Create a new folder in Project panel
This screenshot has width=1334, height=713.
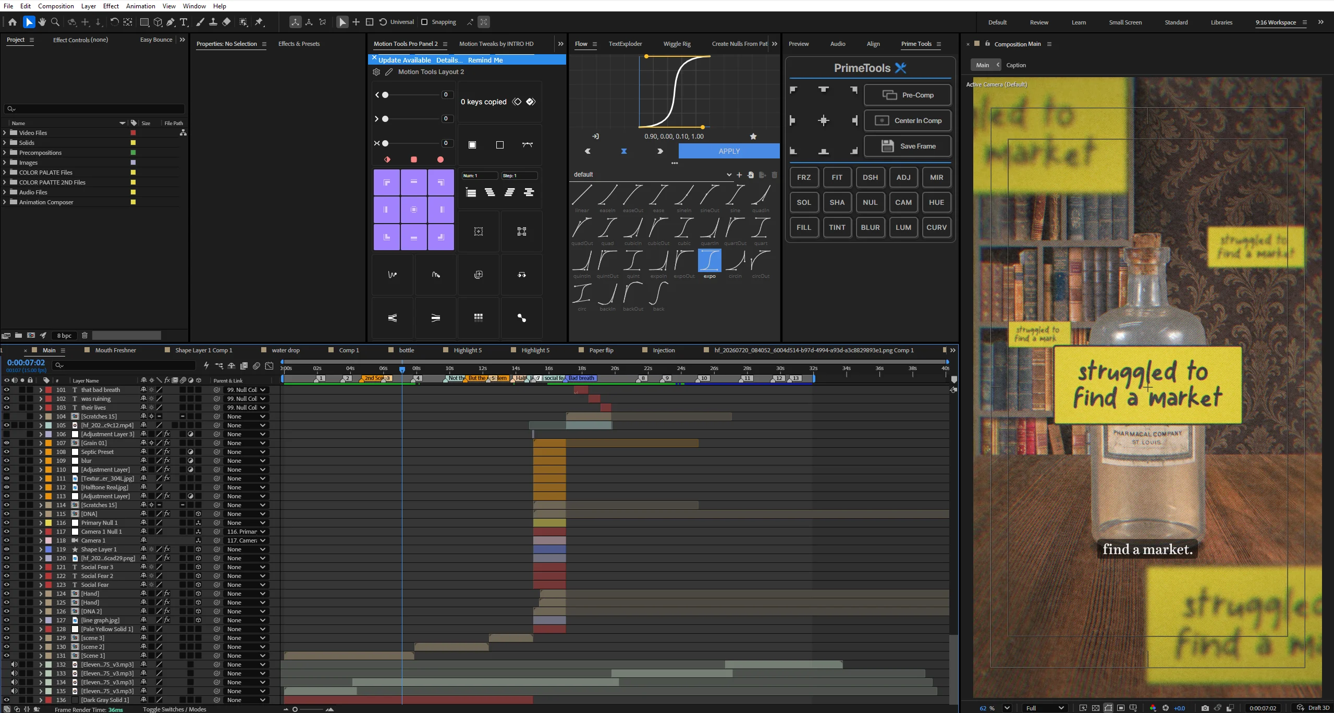point(18,336)
